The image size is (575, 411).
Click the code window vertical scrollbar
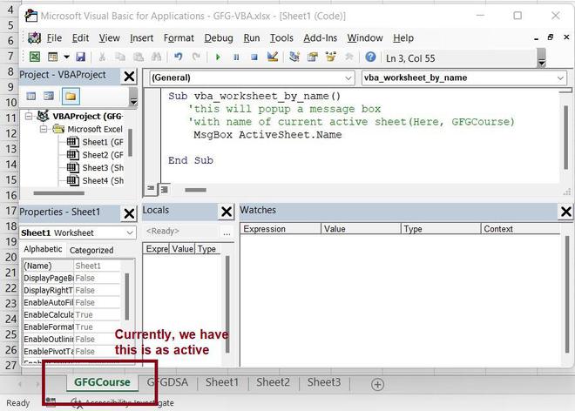(565, 138)
